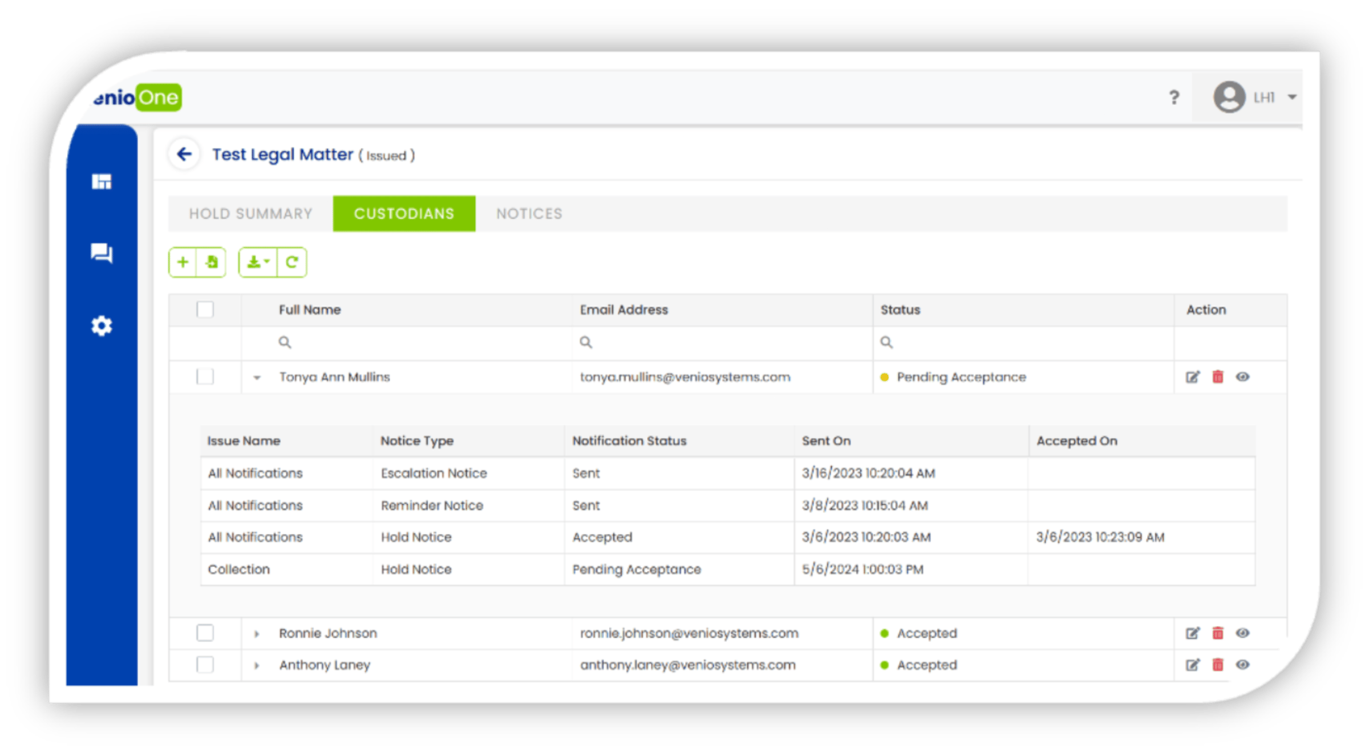
Task: Click the Notification Status column header
Action: point(629,441)
